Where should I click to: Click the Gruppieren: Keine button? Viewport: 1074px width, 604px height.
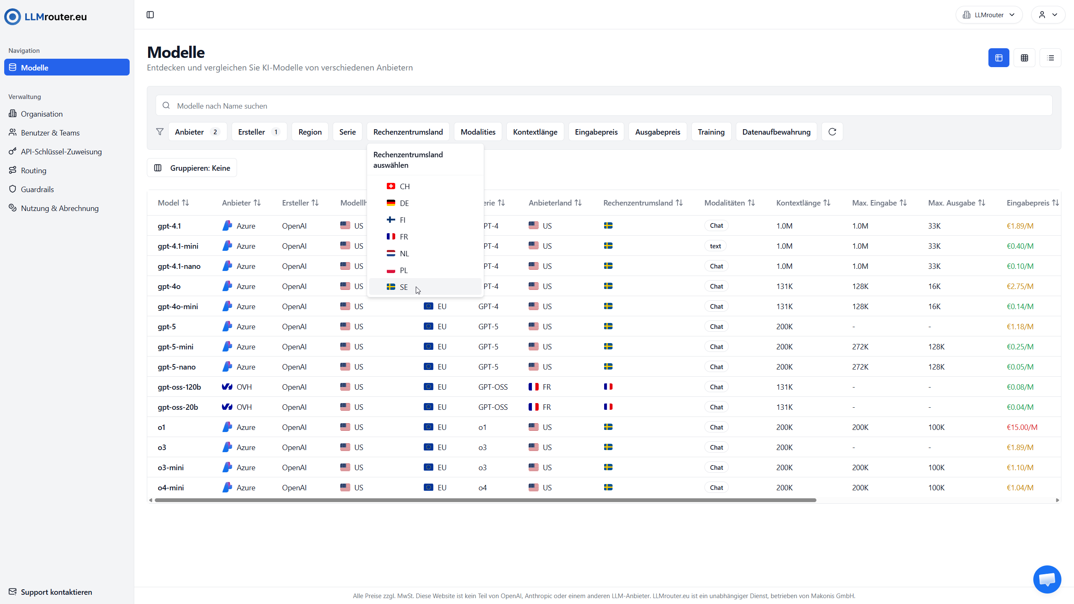click(192, 168)
